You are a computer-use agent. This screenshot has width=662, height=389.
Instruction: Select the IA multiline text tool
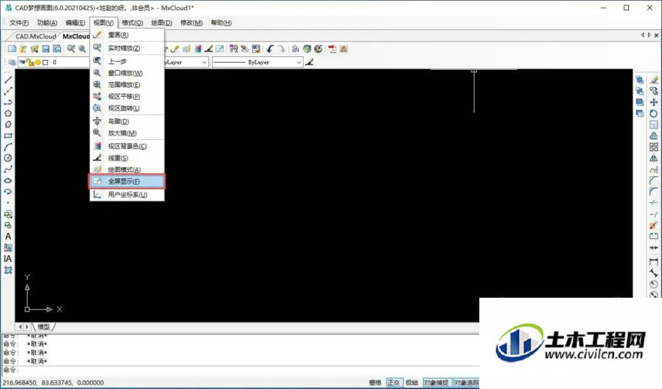pos(8,259)
